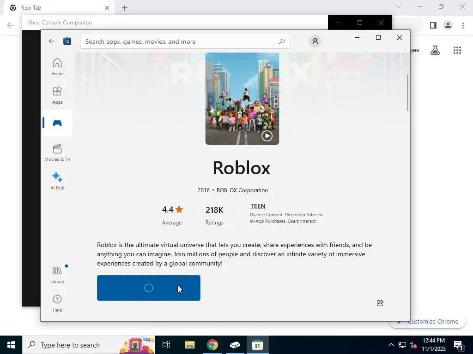Click the 2016 release year text
The width and height of the screenshot is (473, 354).
tap(203, 190)
